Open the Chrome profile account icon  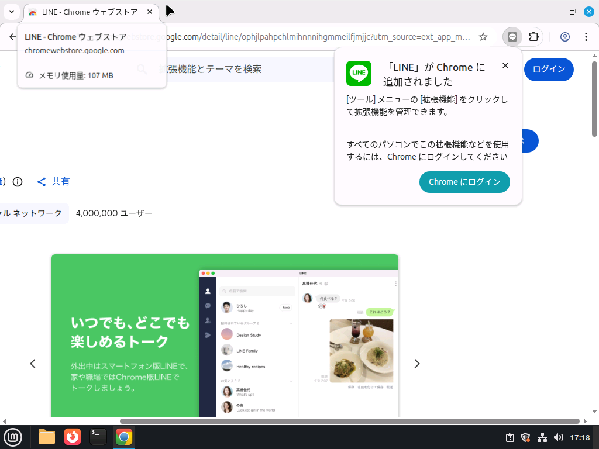565,36
